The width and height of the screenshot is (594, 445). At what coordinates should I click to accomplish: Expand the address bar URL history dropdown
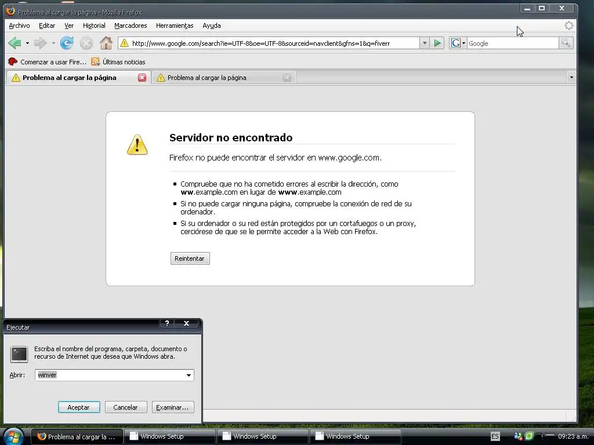tap(425, 43)
